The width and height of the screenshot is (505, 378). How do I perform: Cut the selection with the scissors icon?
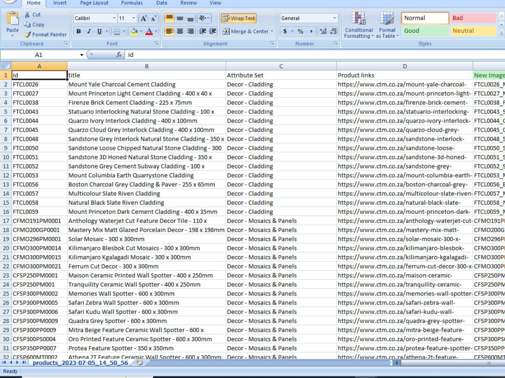27,15
